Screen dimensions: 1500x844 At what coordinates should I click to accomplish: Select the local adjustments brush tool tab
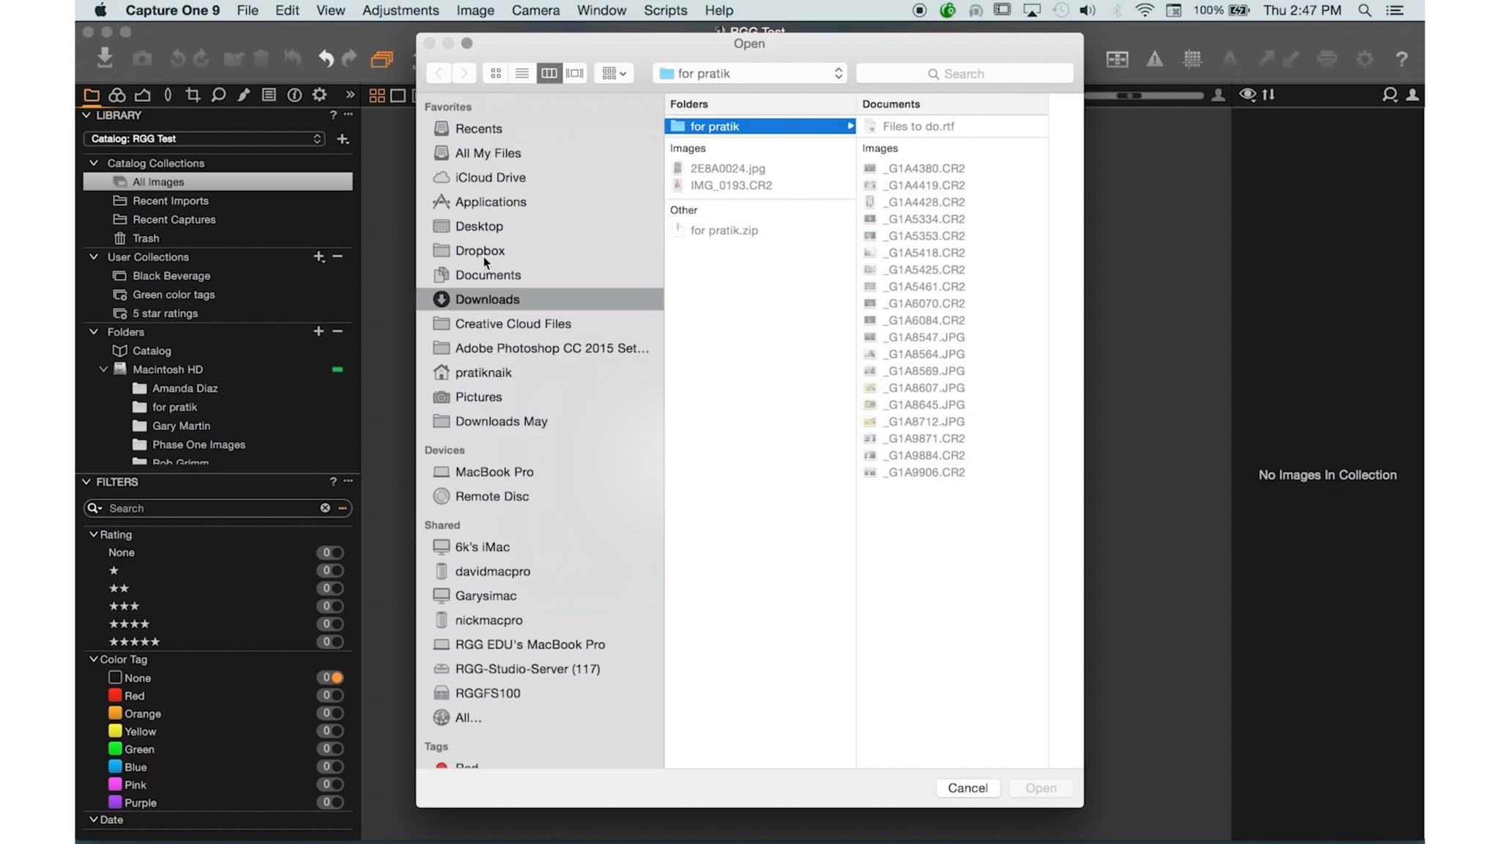coord(244,95)
